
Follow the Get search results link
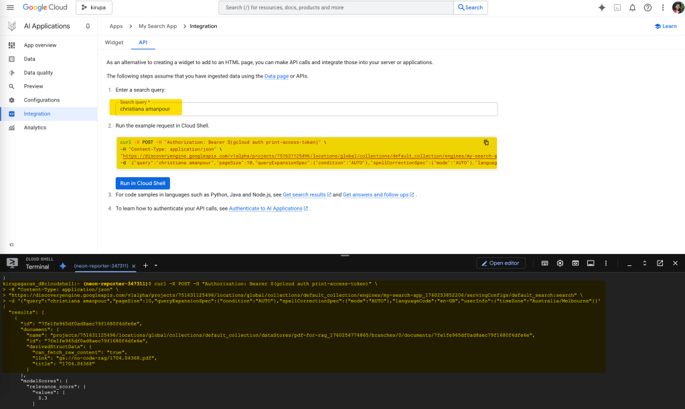[304, 194]
